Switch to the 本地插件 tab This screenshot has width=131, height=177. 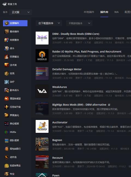(x=89, y=12)
